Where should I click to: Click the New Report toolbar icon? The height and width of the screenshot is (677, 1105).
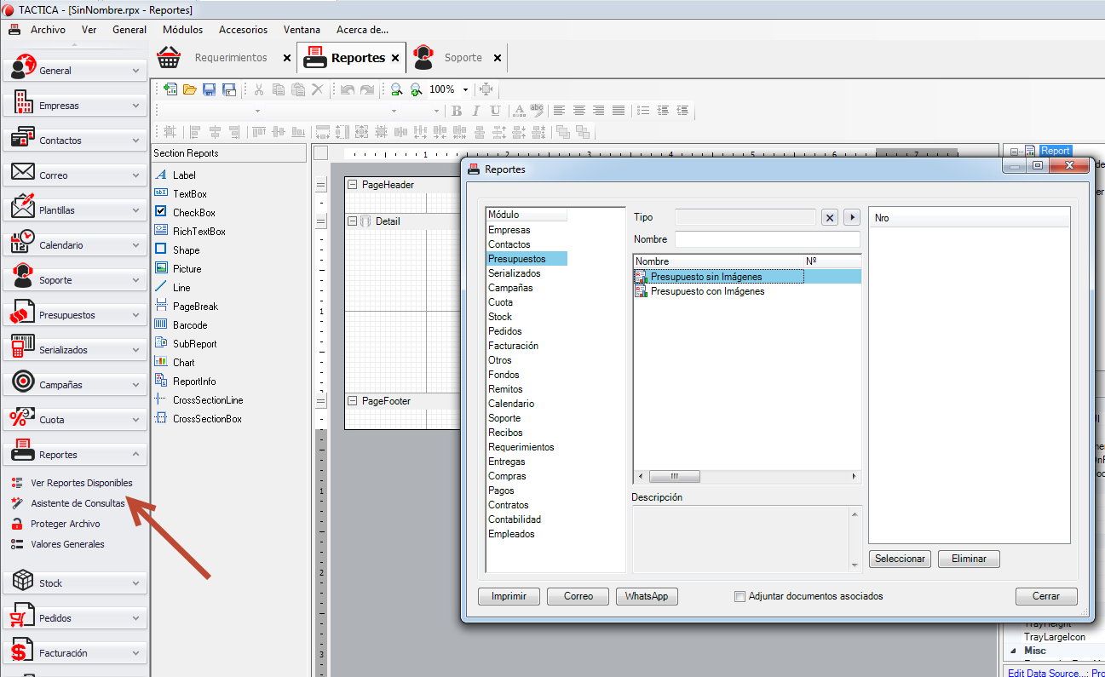pos(170,89)
